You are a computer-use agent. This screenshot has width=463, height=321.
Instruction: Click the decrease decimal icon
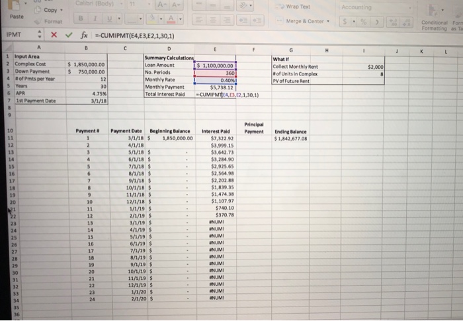(x=406, y=23)
